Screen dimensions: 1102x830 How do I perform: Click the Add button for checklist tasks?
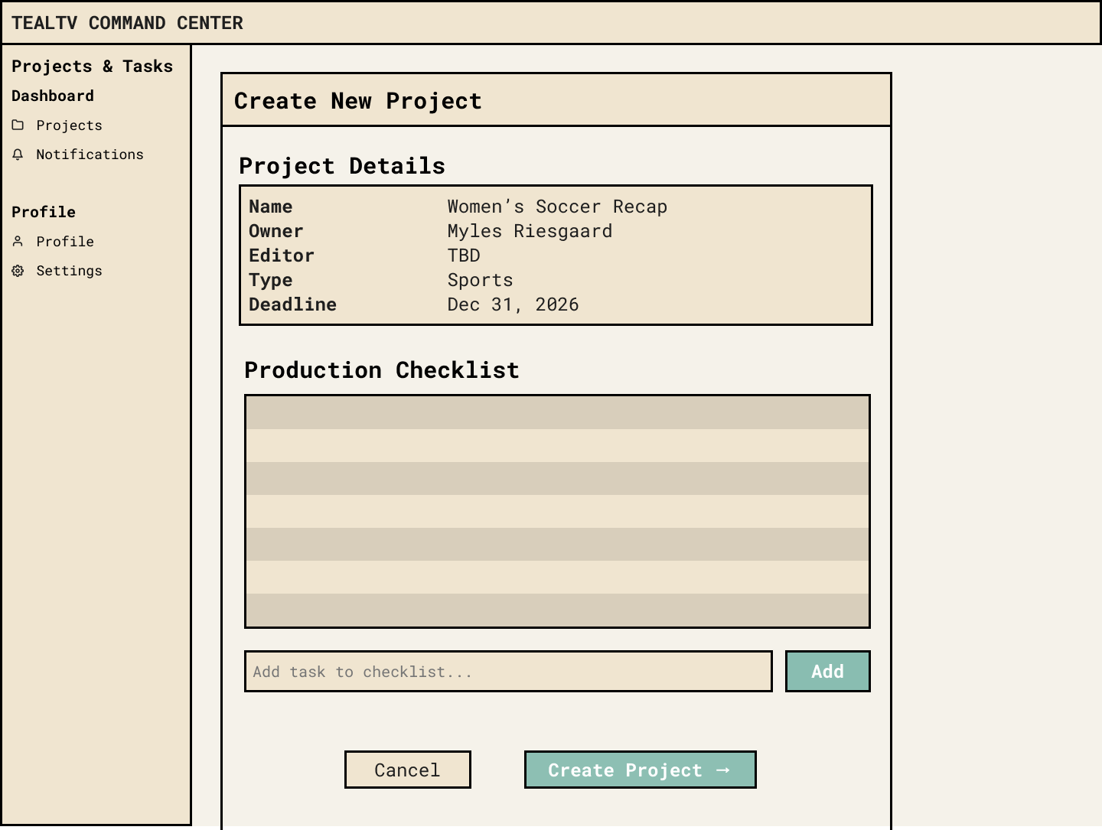(x=827, y=671)
